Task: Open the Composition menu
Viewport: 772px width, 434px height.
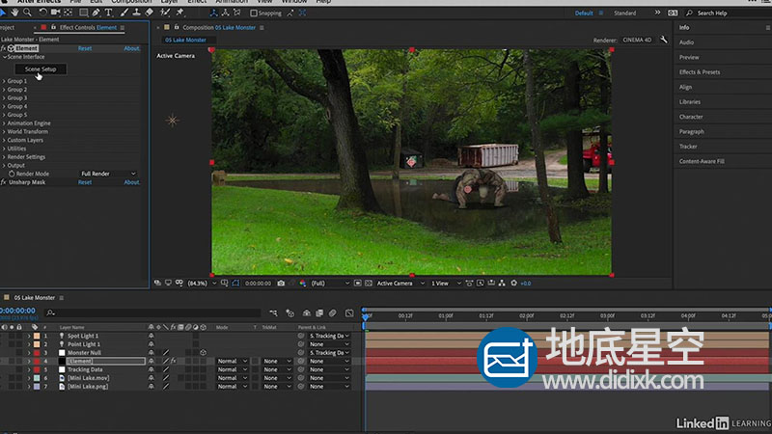Action: [x=131, y=2]
